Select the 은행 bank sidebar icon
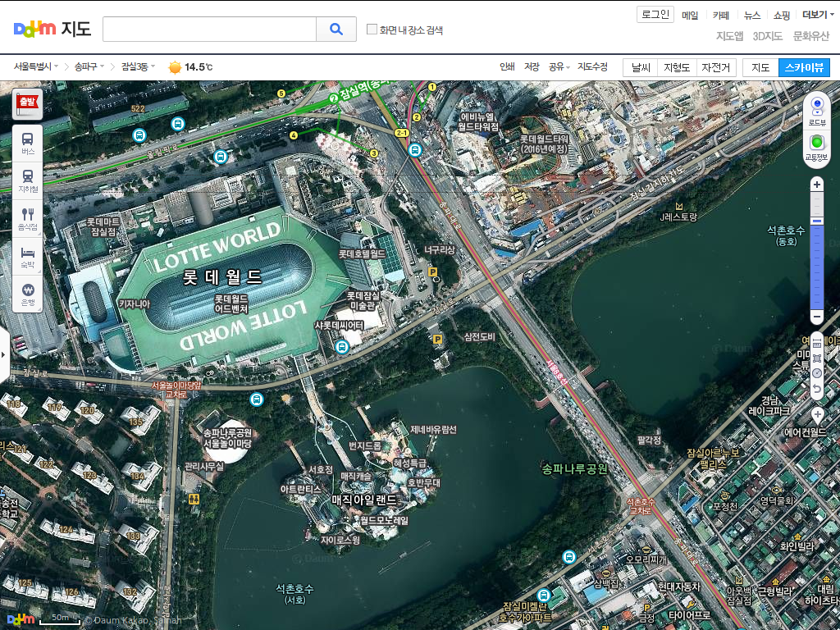Screen dimensions: 840x630 (x=28, y=294)
